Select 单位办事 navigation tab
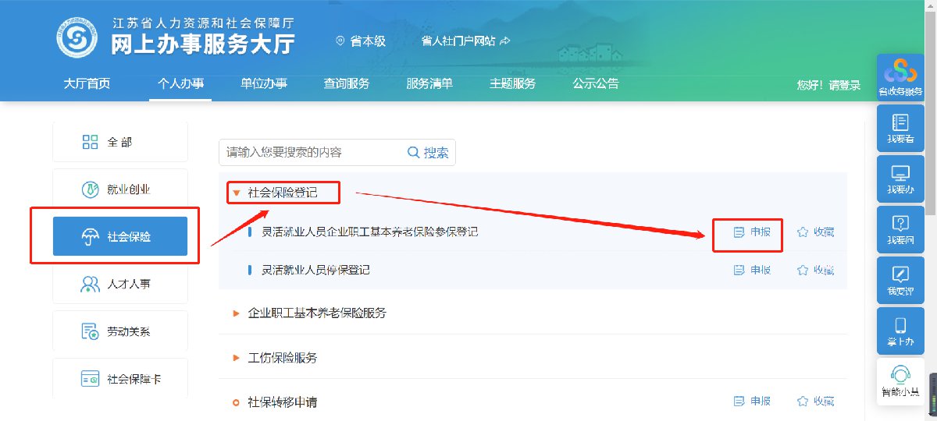 click(x=264, y=84)
